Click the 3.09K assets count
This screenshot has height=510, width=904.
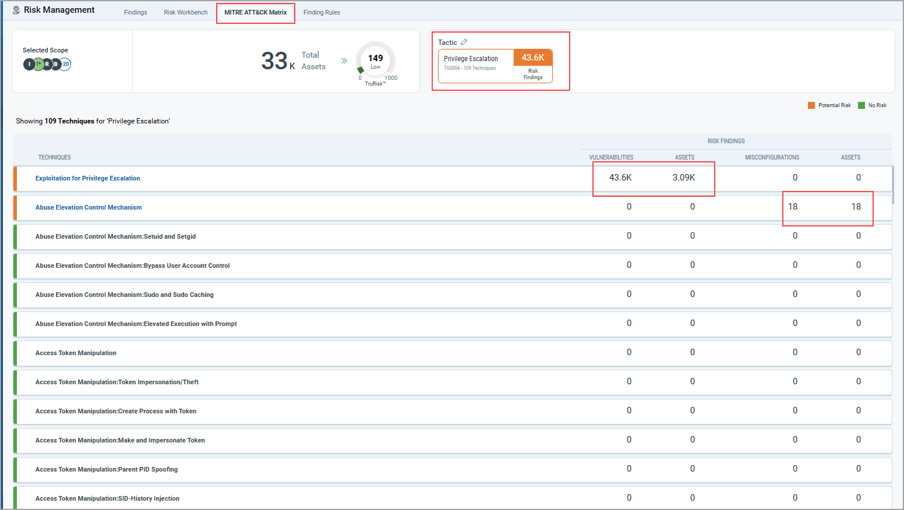coord(684,178)
